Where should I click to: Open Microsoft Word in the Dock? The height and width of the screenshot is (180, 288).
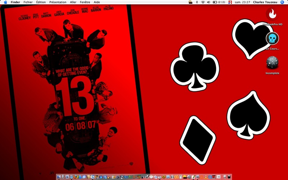click(126, 177)
